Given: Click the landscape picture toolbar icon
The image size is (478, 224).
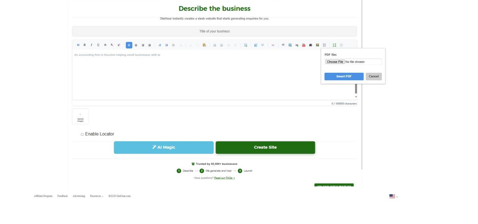Looking at the screenshot, I should point(317,45).
